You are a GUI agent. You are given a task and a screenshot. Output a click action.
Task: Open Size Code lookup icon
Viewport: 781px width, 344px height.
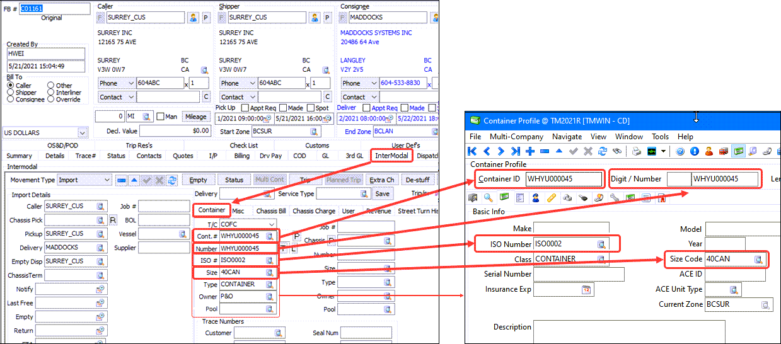(758, 259)
